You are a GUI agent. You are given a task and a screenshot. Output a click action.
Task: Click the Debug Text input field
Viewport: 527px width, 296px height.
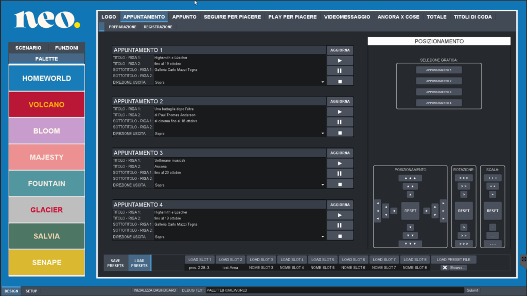coord(335,290)
